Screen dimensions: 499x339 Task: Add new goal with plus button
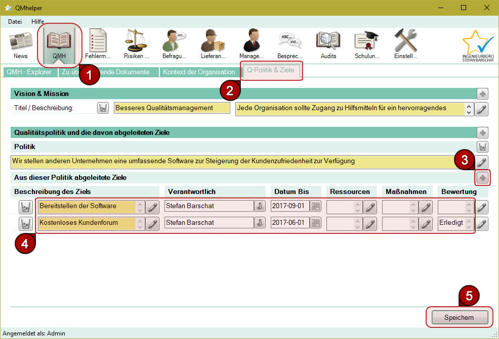pyautogui.click(x=482, y=178)
